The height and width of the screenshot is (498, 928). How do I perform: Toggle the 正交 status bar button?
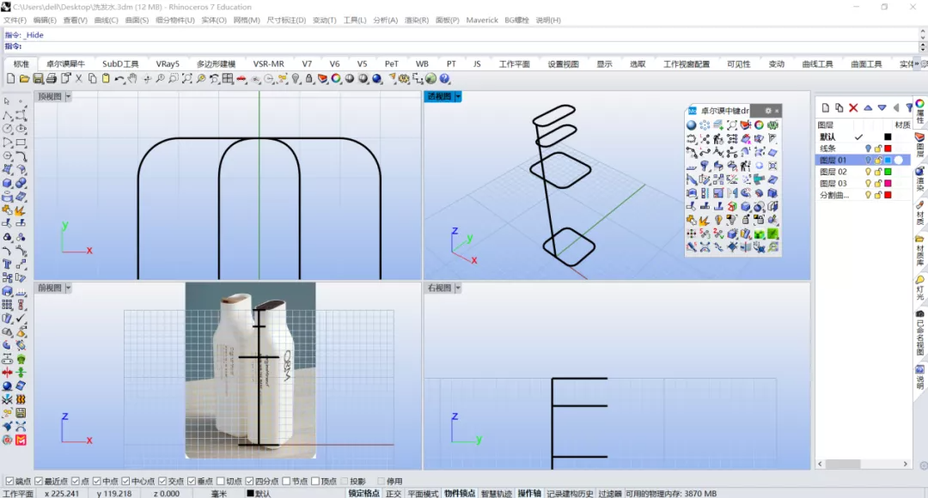pyautogui.click(x=394, y=493)
